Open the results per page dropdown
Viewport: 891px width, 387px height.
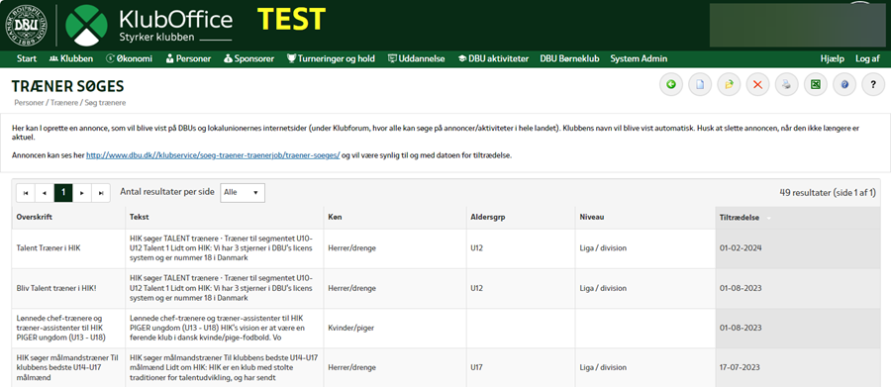tap(243, 193)
